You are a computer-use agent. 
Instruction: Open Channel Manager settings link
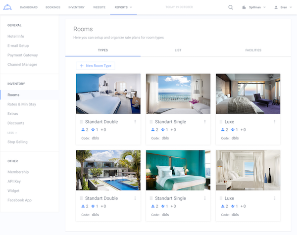(22, 64)
